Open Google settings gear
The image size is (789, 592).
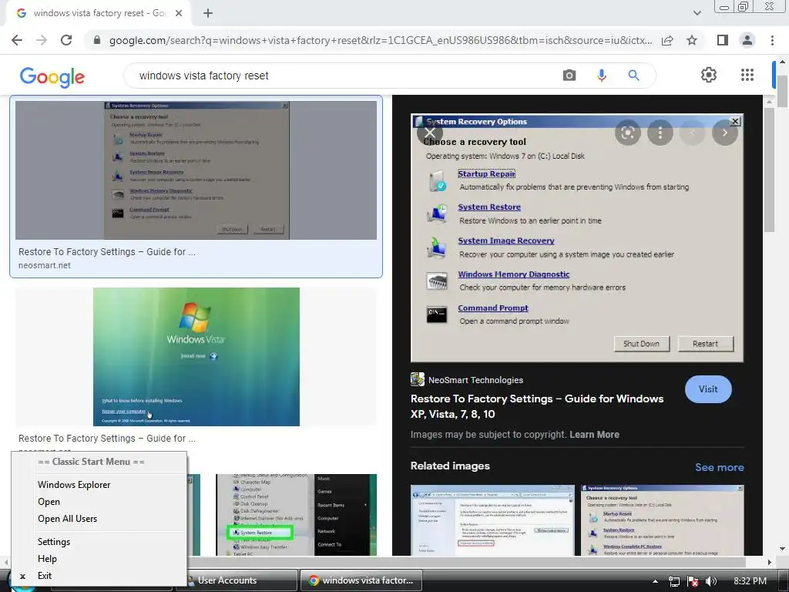coord(709,75)
